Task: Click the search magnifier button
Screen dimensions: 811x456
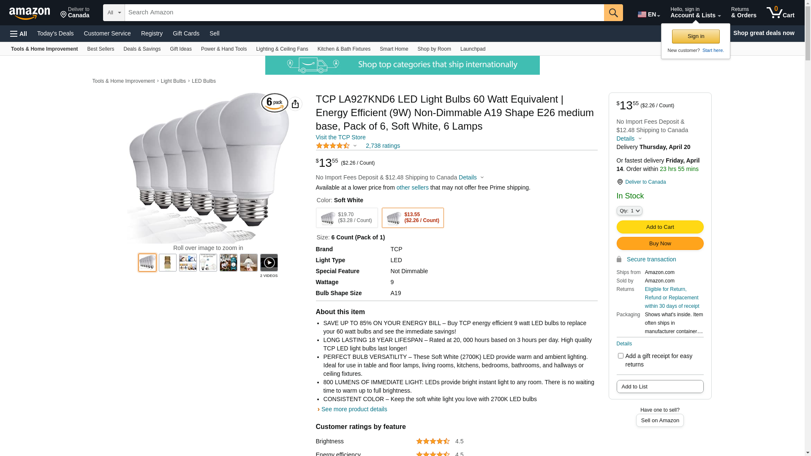Action: pyautogui.click(x=613, y=13)
